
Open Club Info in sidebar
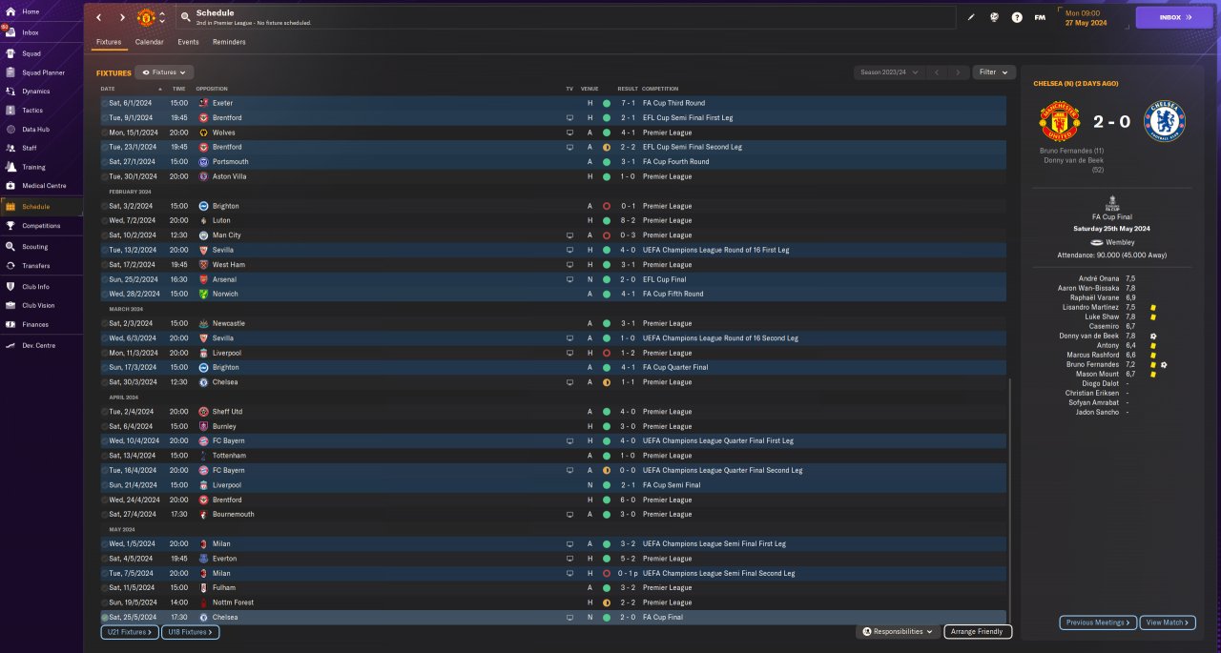pyautogui.click(x=35, y=286)
